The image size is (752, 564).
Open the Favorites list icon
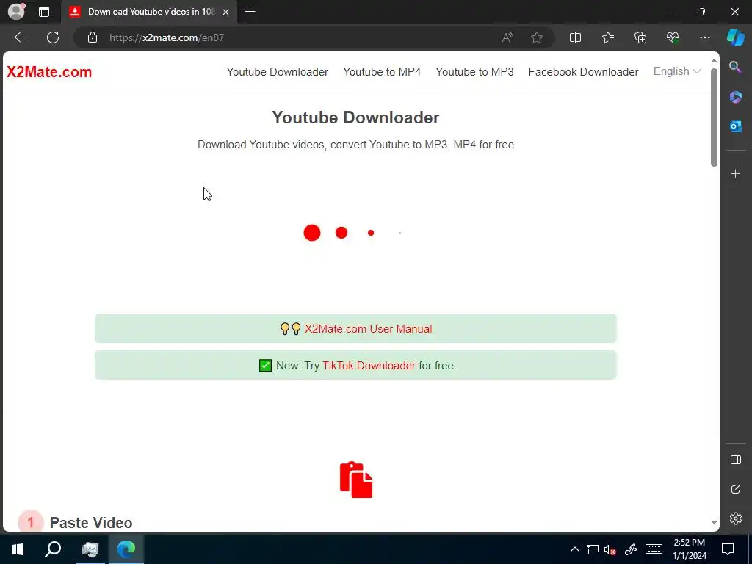(x=607, y=37)
